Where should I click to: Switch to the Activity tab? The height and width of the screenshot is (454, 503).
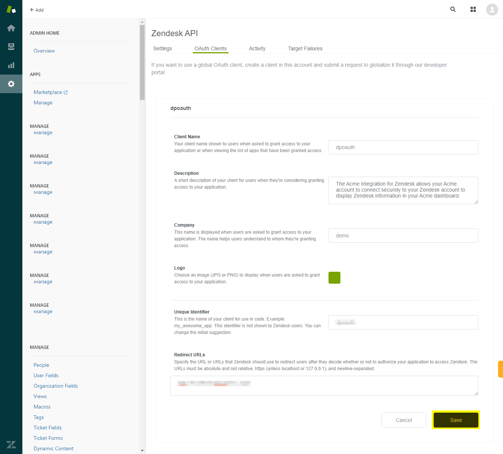pos(257,48)
